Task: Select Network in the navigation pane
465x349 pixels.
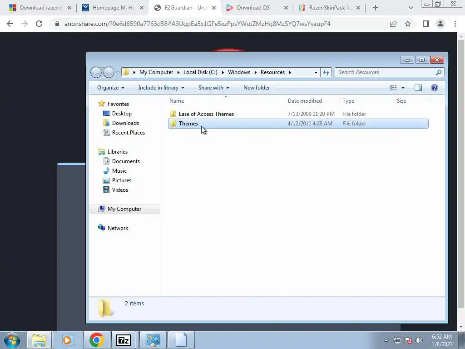Action: pos(118,228)
